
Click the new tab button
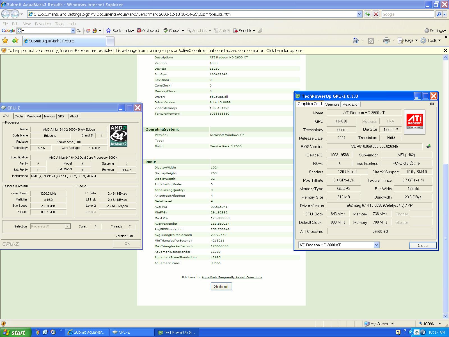click(x=110, y=41)
